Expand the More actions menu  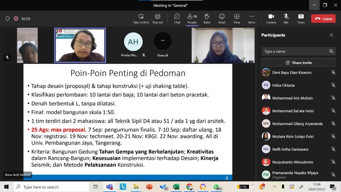click(x=251, y=18)
